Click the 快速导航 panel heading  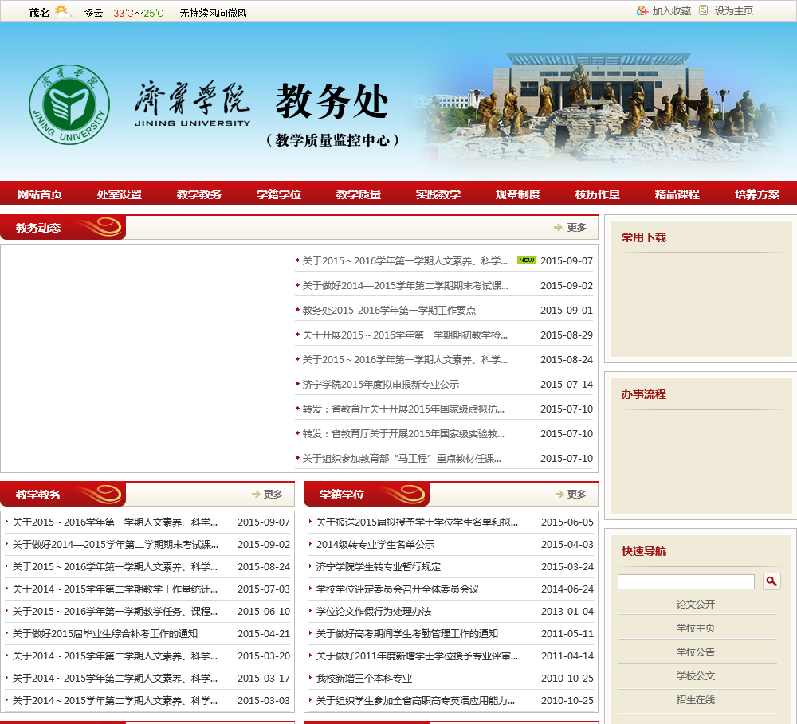point(643,551)
